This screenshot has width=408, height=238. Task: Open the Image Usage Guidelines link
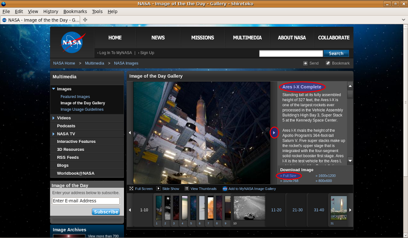82,109
